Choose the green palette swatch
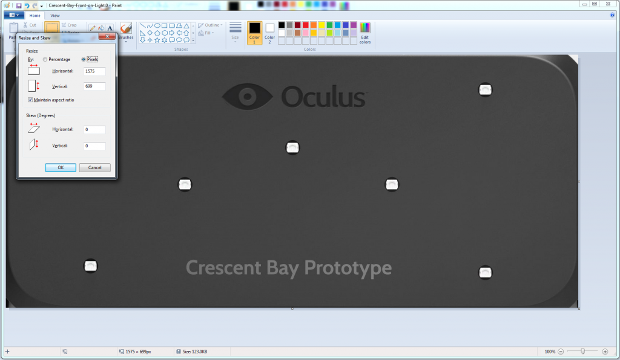Viewport: 620px width, 360px height. tap(329, 25)
